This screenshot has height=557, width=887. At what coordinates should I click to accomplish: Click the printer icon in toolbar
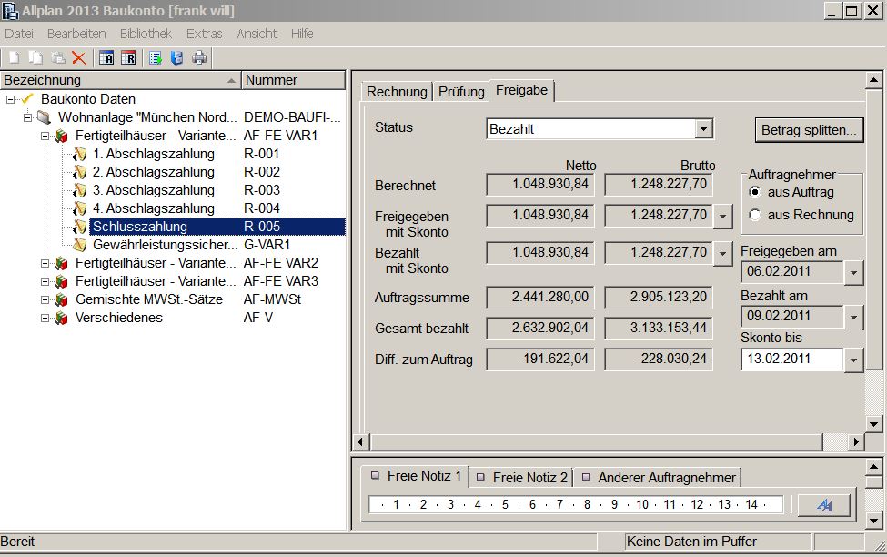[199, 58]
